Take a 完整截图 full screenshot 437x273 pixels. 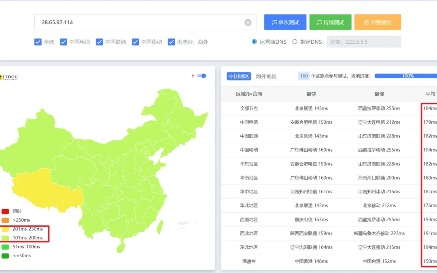pos(378,22)
